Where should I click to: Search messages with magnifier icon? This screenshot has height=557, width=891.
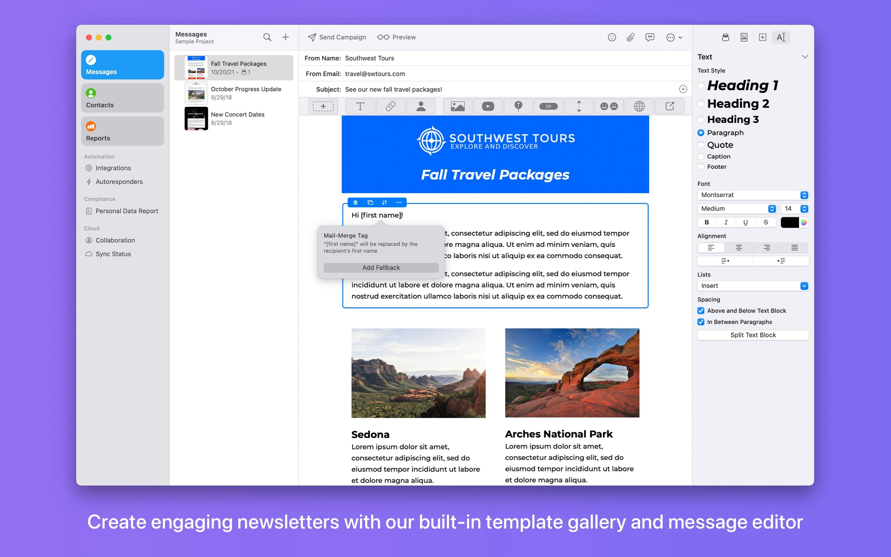click(267, 37)
